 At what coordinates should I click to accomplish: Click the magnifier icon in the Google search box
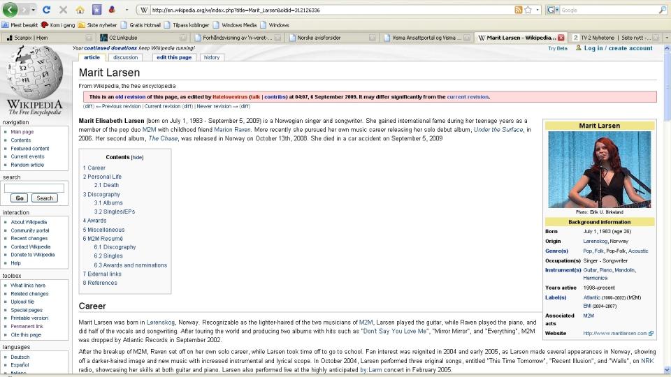click(662, 10)
